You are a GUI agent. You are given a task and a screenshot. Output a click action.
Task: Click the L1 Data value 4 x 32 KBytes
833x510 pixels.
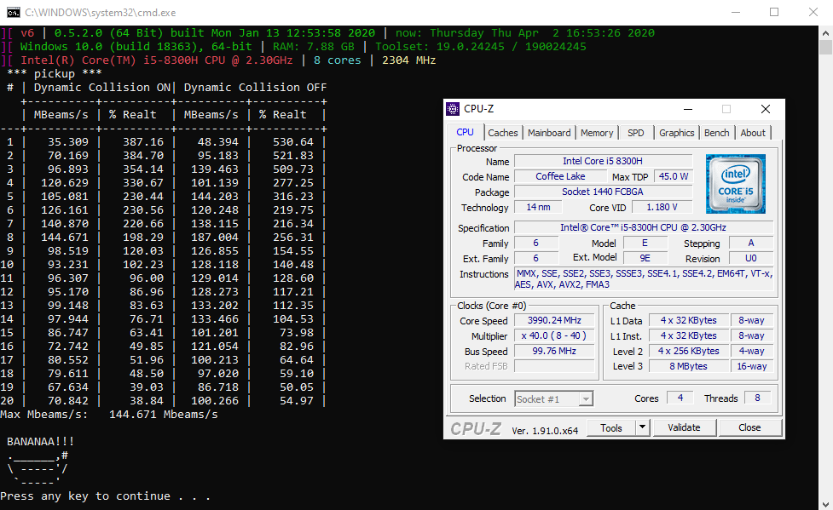[689, 320]
